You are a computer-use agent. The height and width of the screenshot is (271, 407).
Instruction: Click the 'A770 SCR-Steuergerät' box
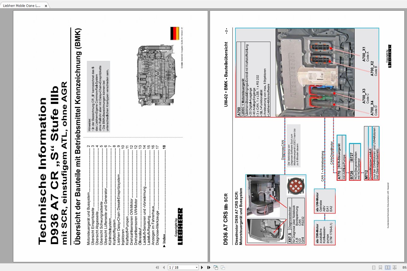(x=342, y=158)
